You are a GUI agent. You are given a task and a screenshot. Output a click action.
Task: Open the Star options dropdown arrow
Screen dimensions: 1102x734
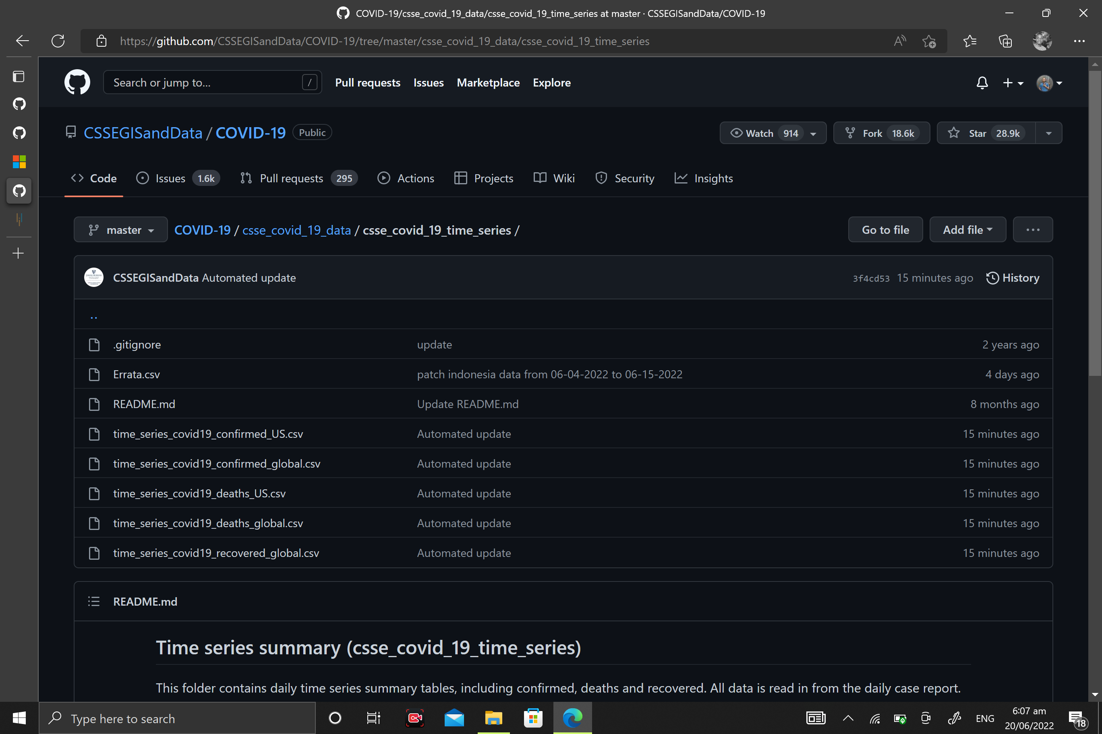point(1048,133)
